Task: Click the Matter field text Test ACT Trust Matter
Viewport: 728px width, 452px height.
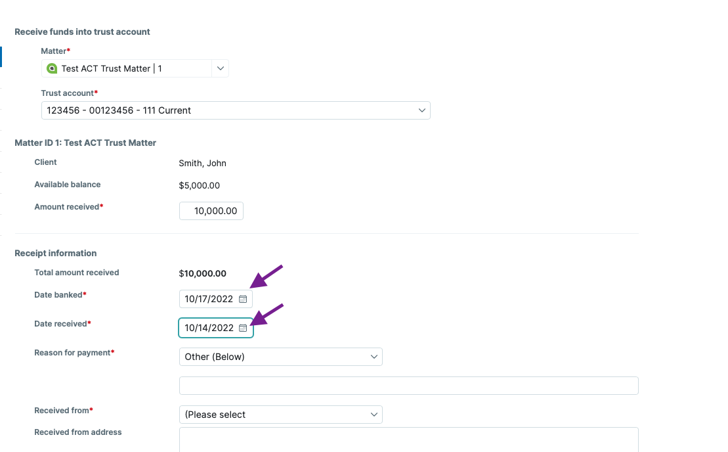Action: (112, 69)
